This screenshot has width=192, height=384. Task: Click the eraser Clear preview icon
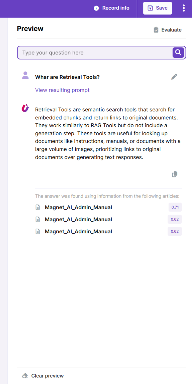click(25, 376)
